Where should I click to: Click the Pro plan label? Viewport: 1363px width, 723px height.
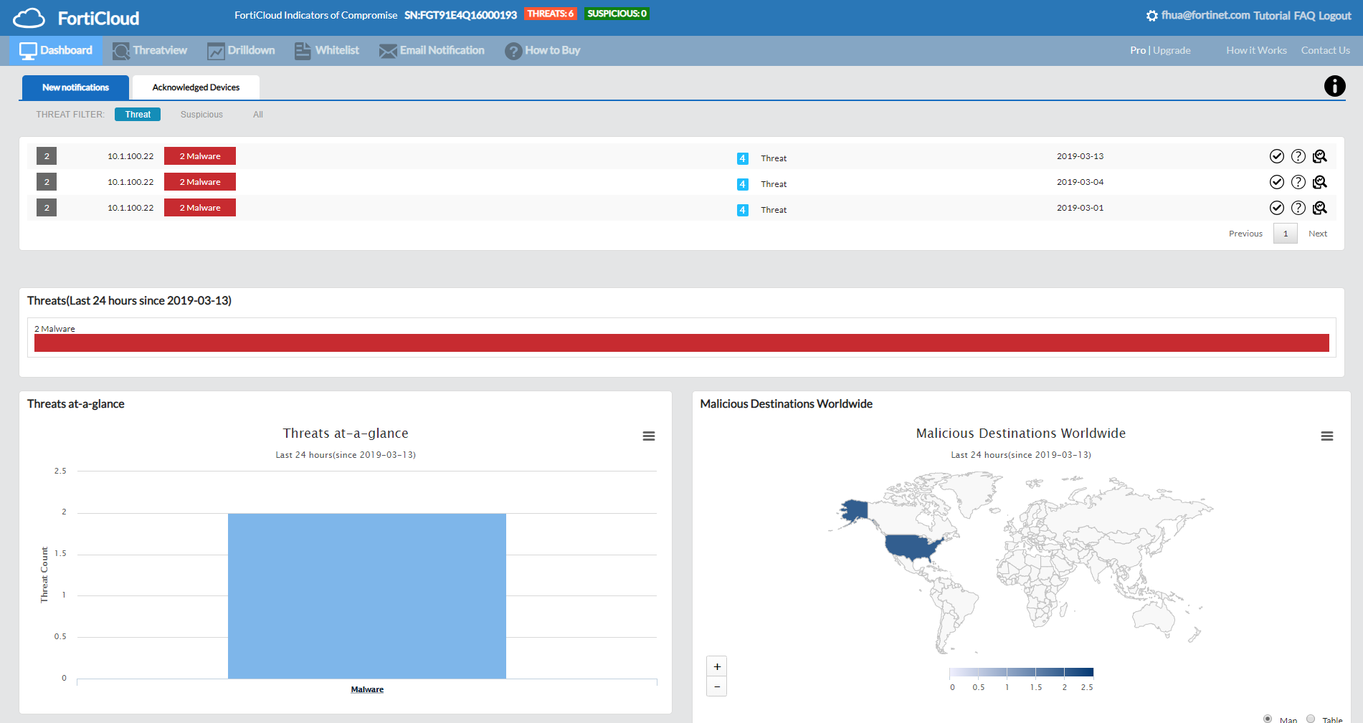click(x=1137, y=50)
